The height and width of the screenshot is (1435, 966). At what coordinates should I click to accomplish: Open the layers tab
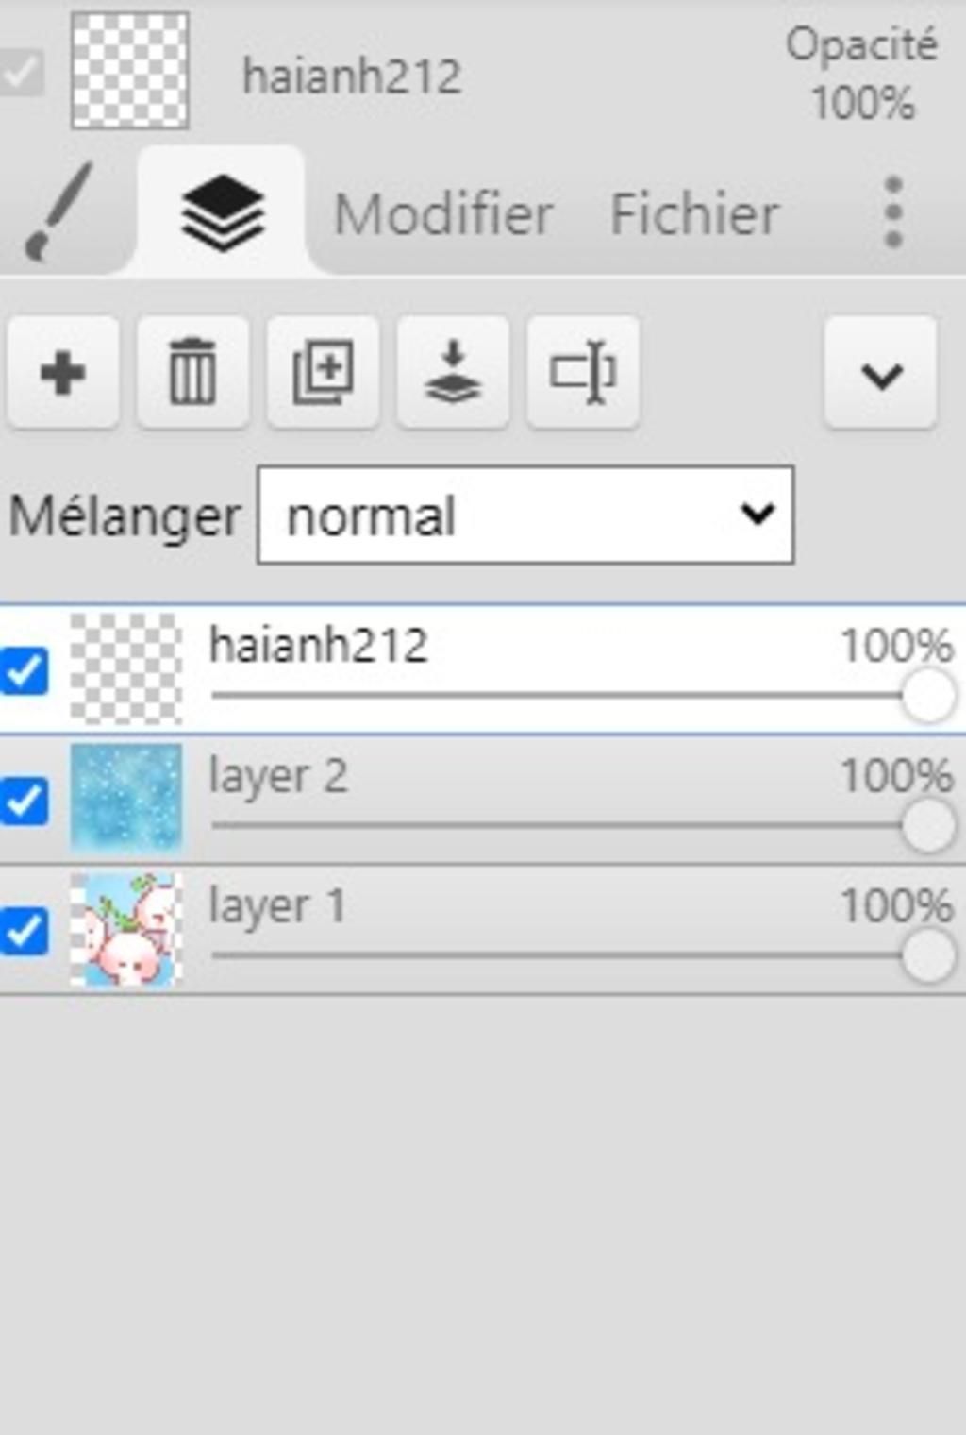tap(223, 213)
